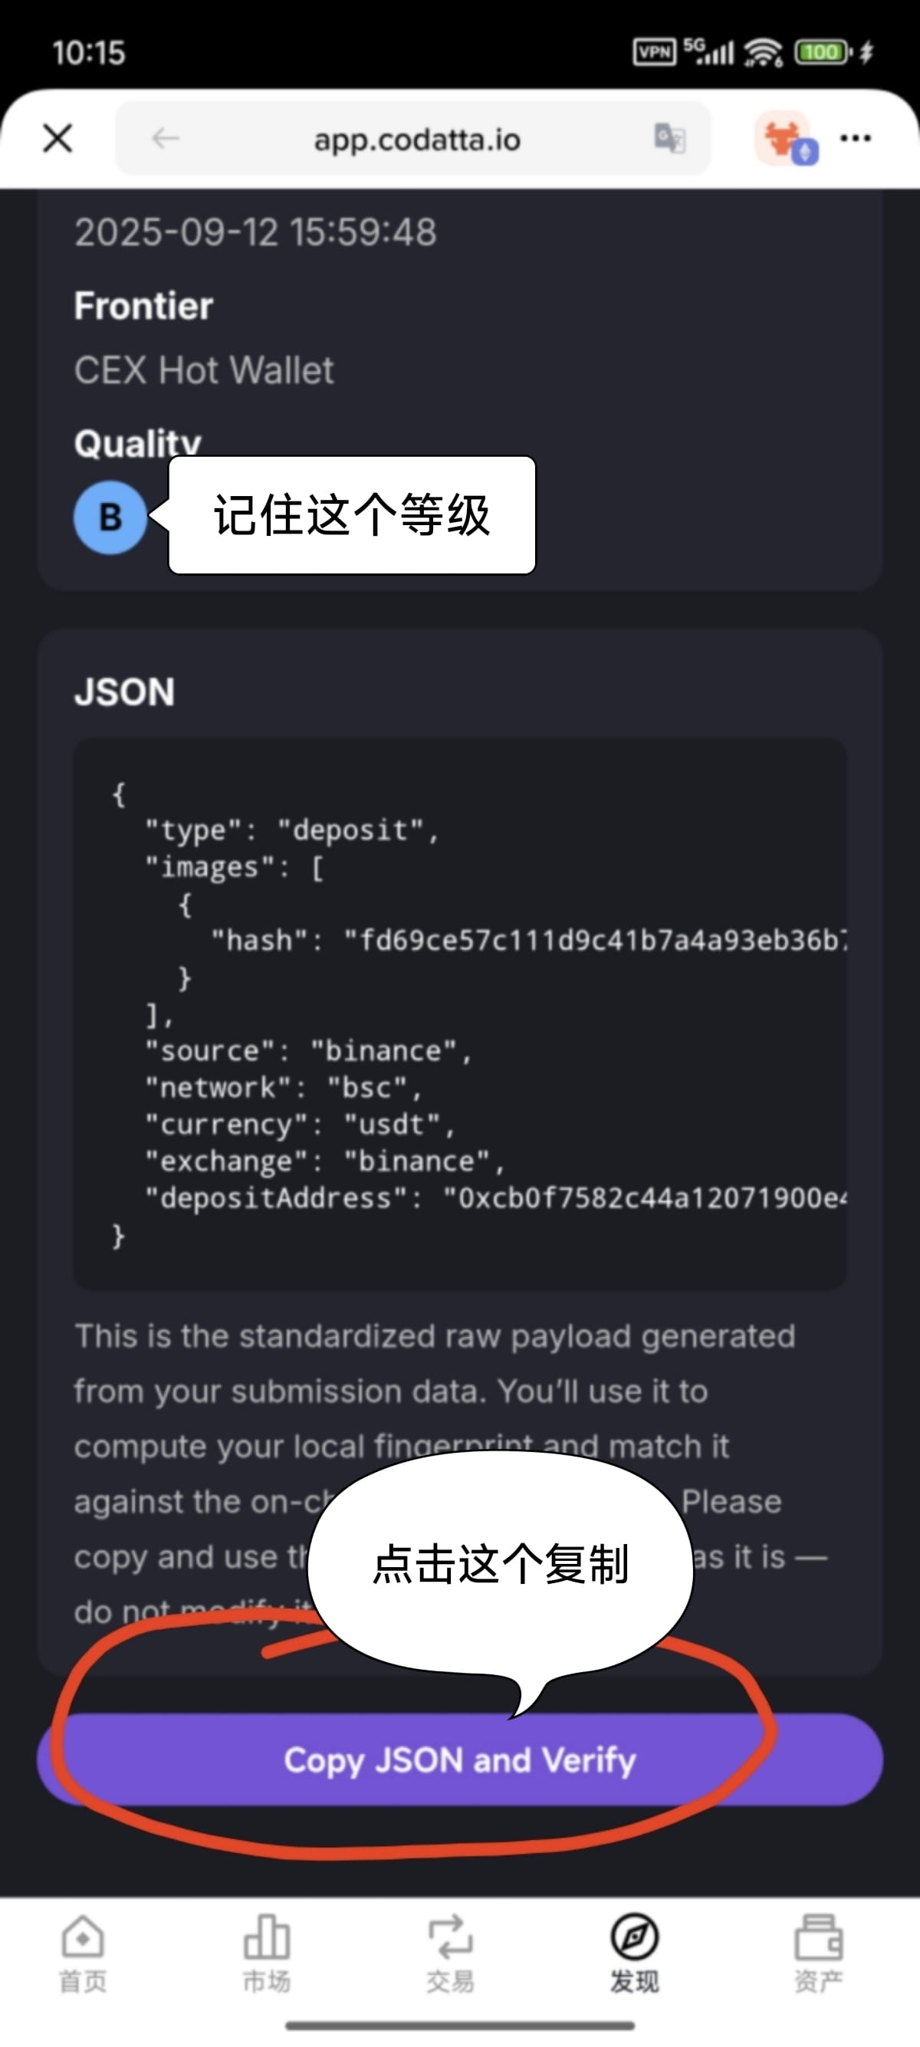Tap the "depositAddress" line in the JSON
Screen dimensions: 920x2047
(495, 1198)
